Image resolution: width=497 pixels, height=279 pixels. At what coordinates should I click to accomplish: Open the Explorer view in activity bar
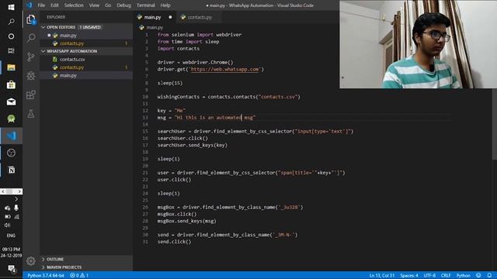(x=31, y=19)
